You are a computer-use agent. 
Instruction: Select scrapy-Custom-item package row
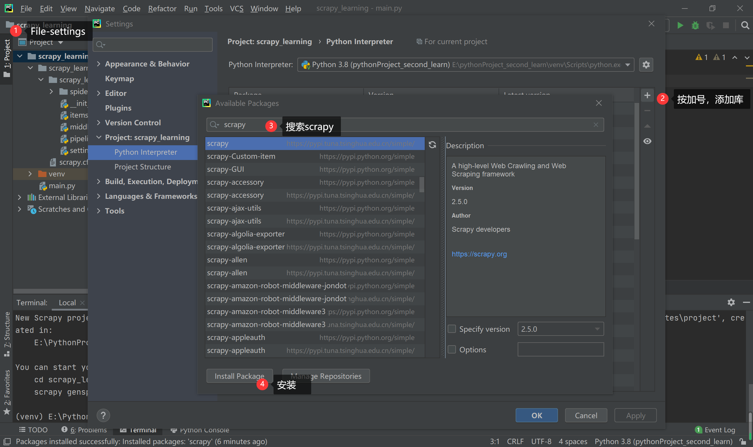click(x=315, y=156)
